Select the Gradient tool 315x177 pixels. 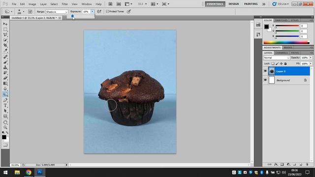tap(5, 83)
